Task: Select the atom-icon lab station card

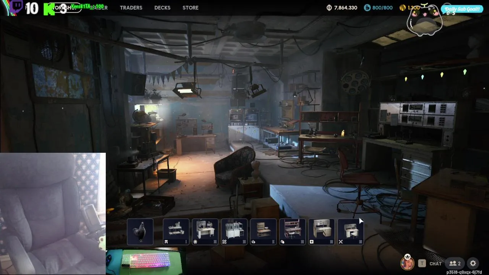Action: pyautogui.click(x=234, y=232)
